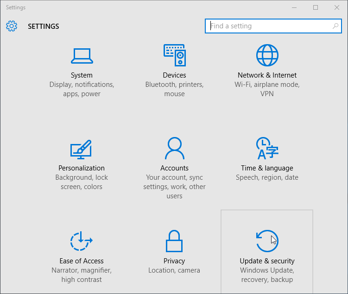Image resolution: width=348 pixels, height=294 pixels.
Task: Click the Update & security label
Action: click(x=267, y=261)
